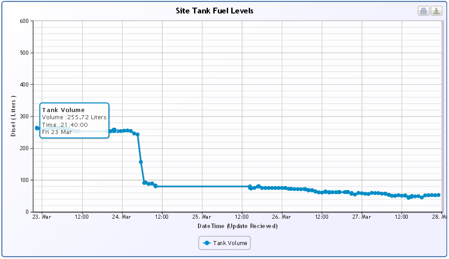Viewport: 449px width, 259px height.
Task: Click the 300 y-axis label
Action: [24, 117]
